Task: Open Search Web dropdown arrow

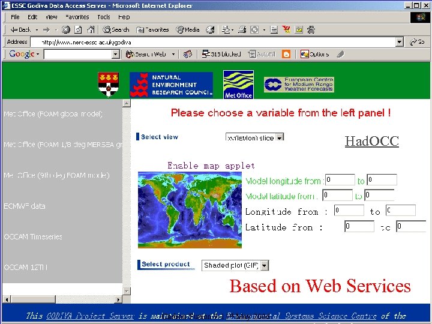Action: coord(173,54)
